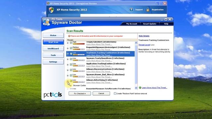
Task: Open Learn More link under Adware.DiscoveryLive
Action: click(99, 71)
